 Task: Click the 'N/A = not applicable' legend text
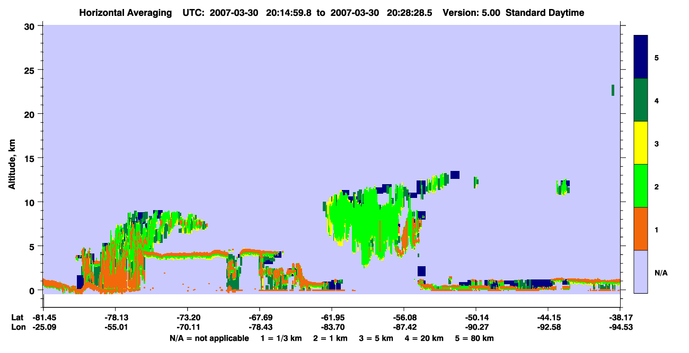pyautogui.click(x=209, y=338)
